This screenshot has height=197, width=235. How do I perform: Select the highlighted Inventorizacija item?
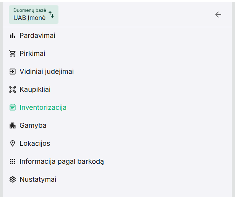[x=43, y=108]
